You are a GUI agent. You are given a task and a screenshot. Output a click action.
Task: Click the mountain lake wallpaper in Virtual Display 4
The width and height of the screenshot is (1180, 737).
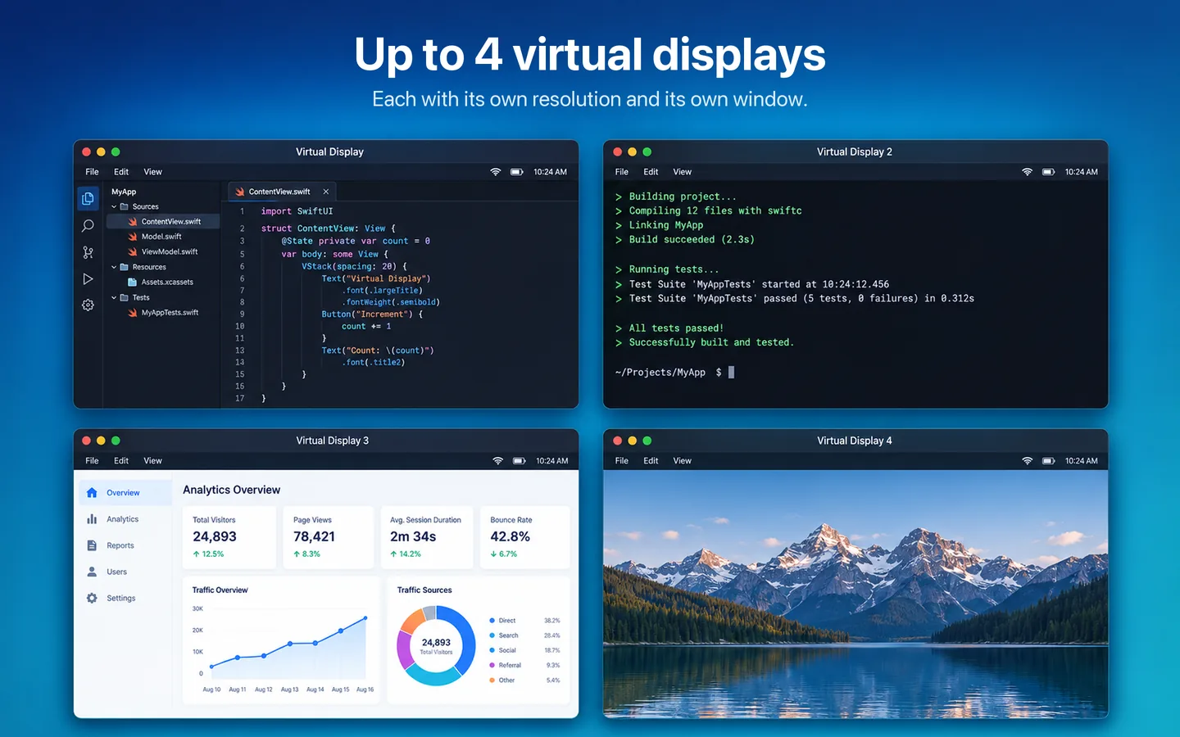click(x=855, y=594)
